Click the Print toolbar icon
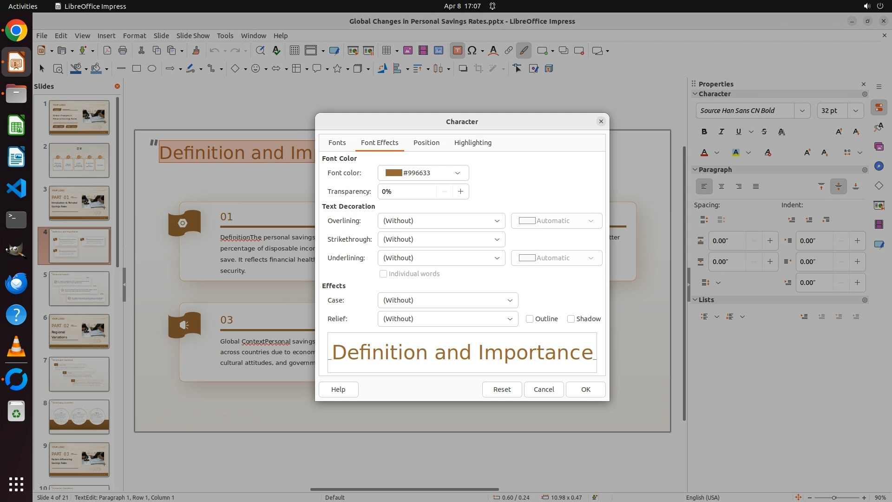 tap(123, 51)
